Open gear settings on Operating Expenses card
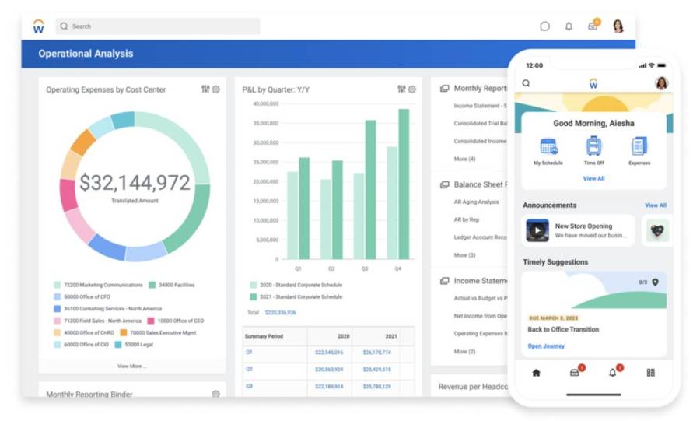Image resolution: width=700 pixels, height=421 pixels. pos(216,89)
